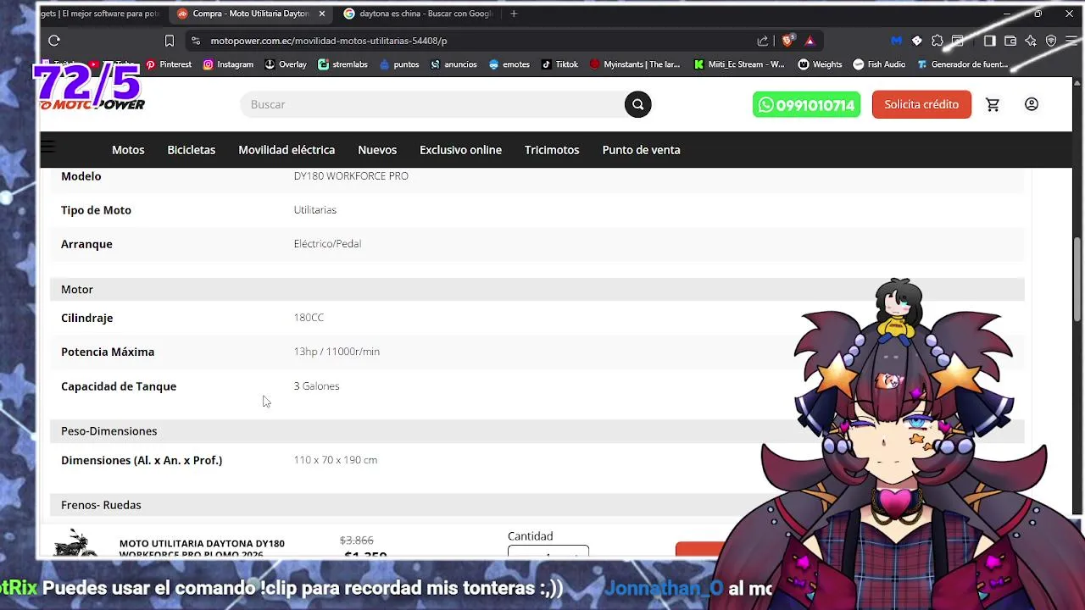Image resolution: width=1085 pixels, height=610 pixels.
Task: Switch to the daytona es china Google tab
Action: click(417, 14)
